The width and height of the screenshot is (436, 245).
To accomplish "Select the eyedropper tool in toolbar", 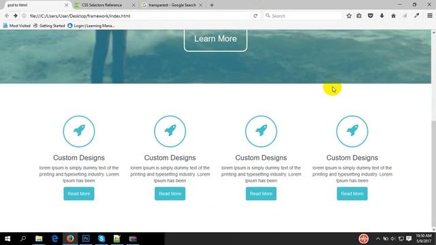I will (416, 16).
